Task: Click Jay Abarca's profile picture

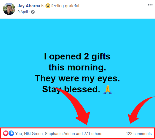Action: click(x=9, y=9)
